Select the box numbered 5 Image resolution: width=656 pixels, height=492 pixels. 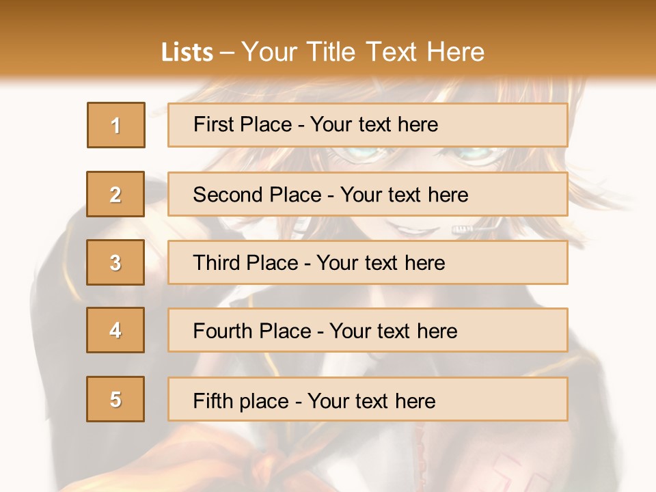click(x=116, y=399)
